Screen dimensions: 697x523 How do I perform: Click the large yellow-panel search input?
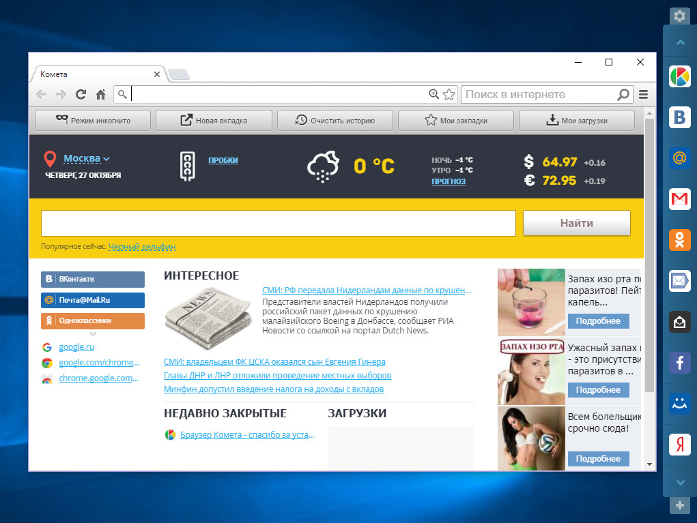[279, 224]
